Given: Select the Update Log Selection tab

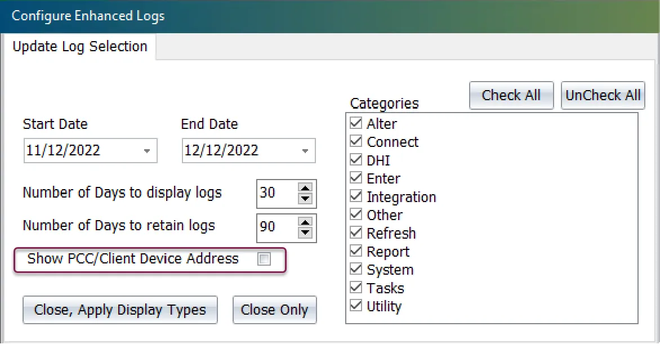Looking at the screenshot, I should (80, 46).
